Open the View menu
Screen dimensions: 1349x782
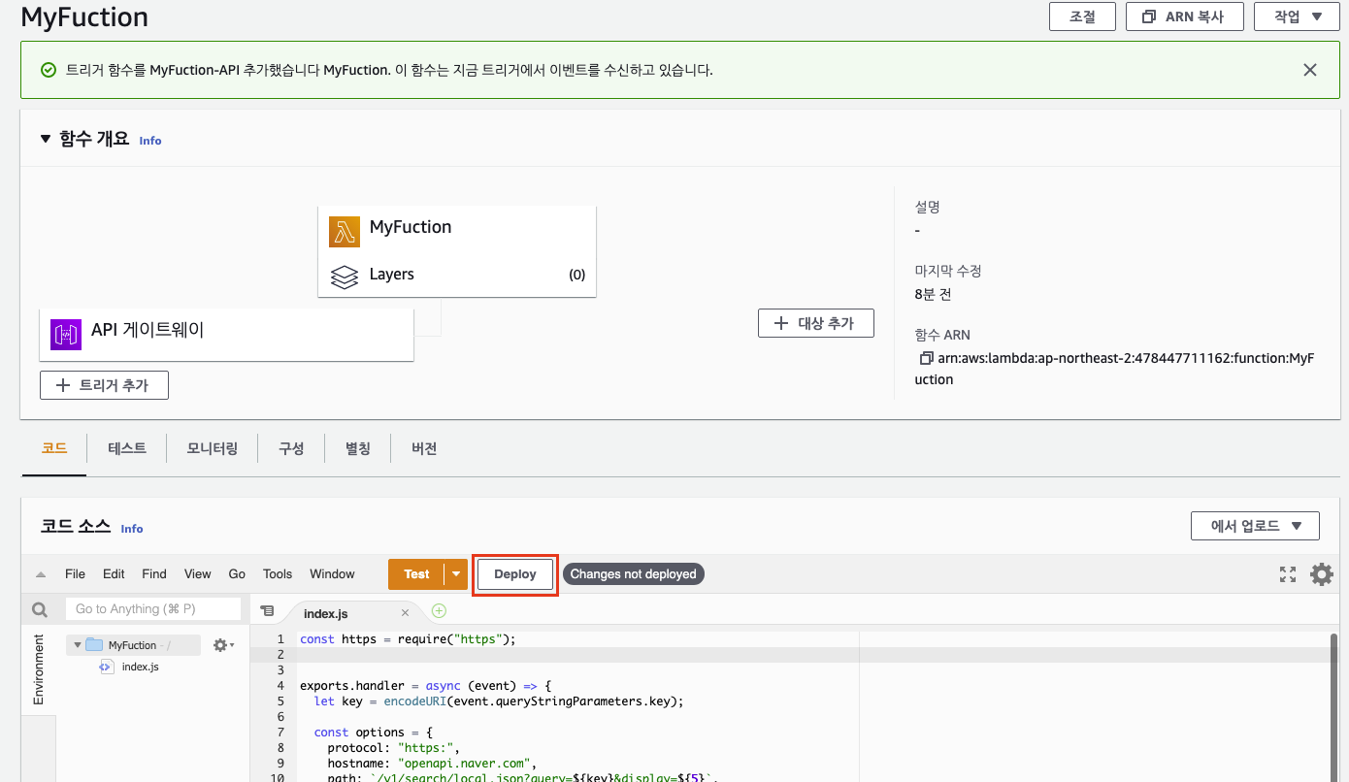(197, 574)
